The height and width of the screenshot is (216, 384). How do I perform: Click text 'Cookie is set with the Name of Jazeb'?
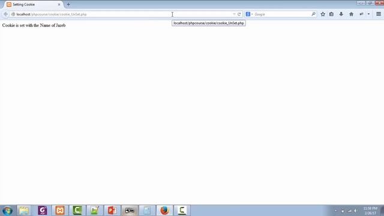[34, 25]
